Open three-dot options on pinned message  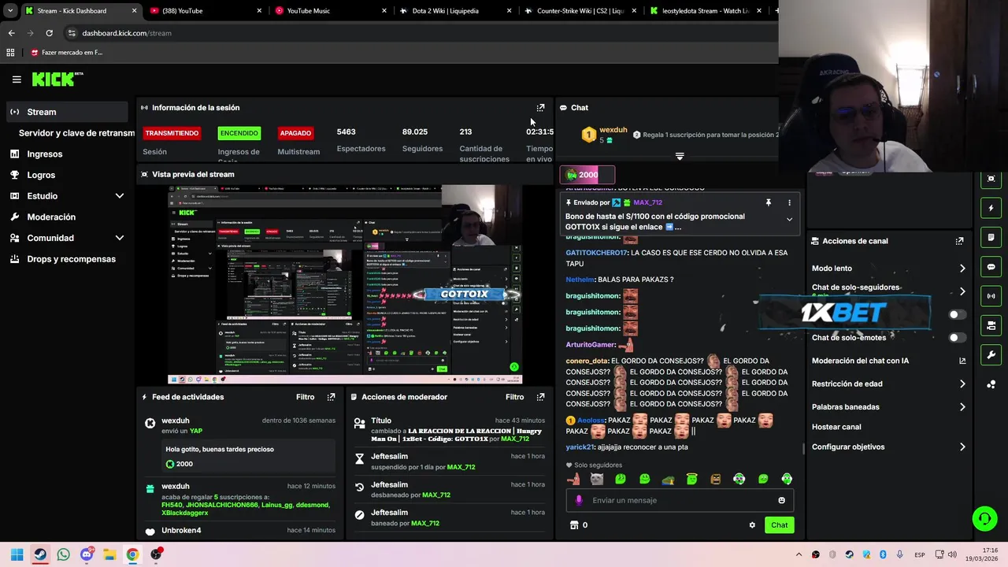pyautogui.click(x=789, y=202)
